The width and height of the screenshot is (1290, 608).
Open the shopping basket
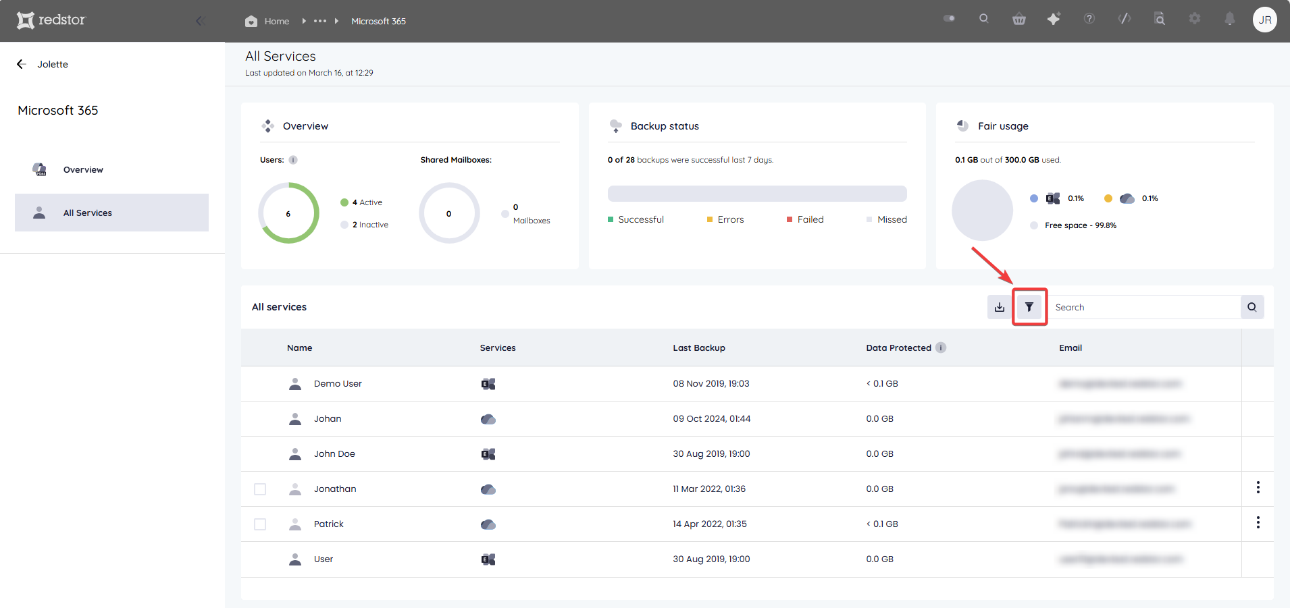click(1019, 19)
